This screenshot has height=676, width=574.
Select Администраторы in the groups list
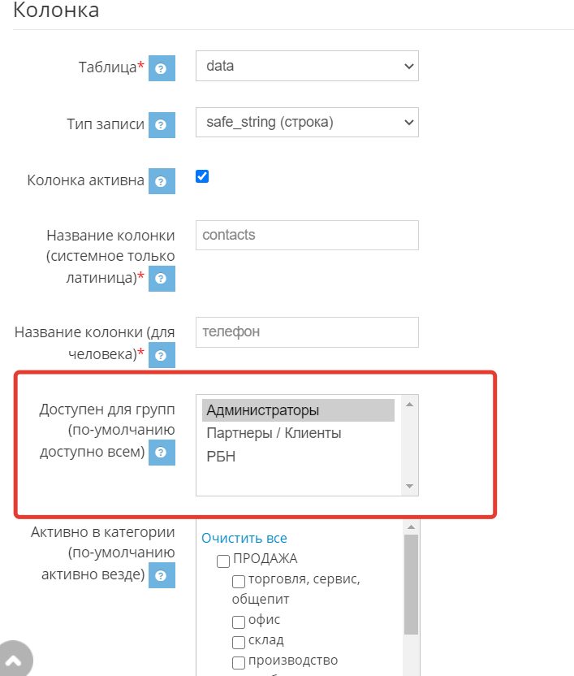[x=297, y=410]
